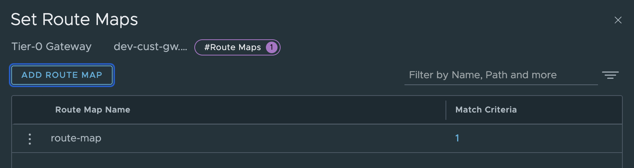This screenshot has width=634, height=168.
Task: Sort by the Route Map Name column header
Action: pyautogui.click(x=93, y=110)
